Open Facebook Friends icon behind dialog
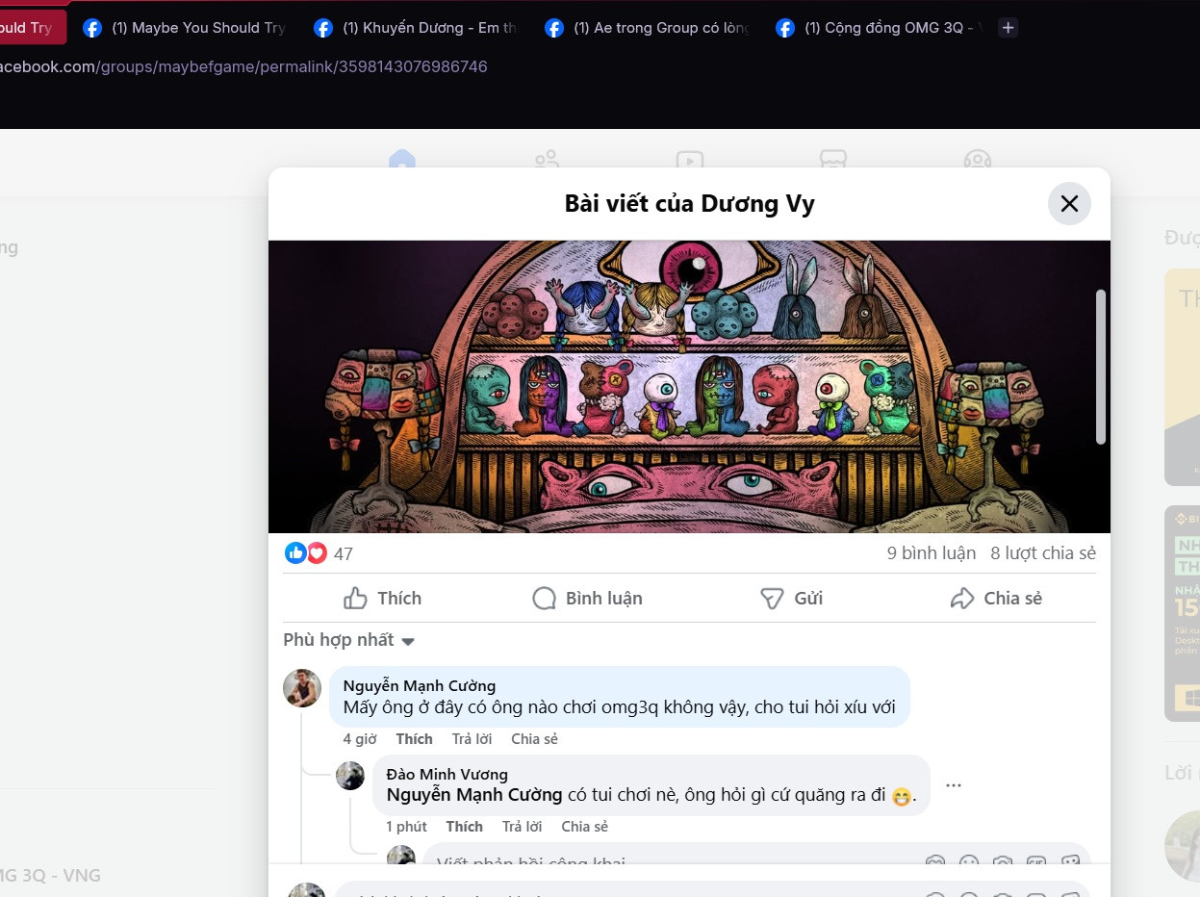Viewport: 1200px width, 897px height. click(x=547, y=161)
